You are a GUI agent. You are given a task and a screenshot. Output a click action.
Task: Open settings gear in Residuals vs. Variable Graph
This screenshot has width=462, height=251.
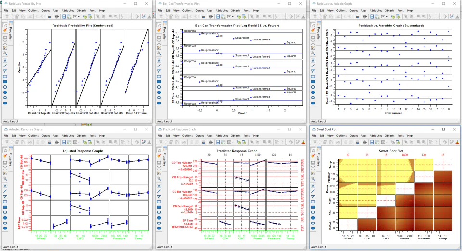[365, 17]
